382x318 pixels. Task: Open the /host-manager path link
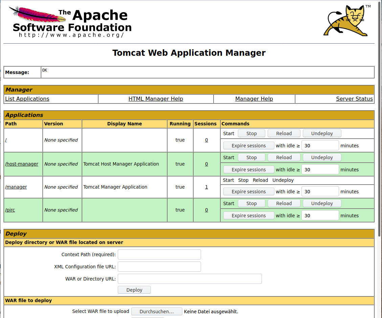click(22, 164)
